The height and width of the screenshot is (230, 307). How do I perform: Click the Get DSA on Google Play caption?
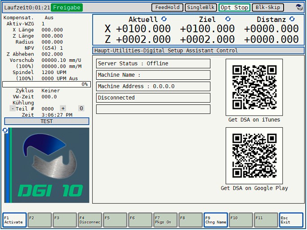(254, 188)
